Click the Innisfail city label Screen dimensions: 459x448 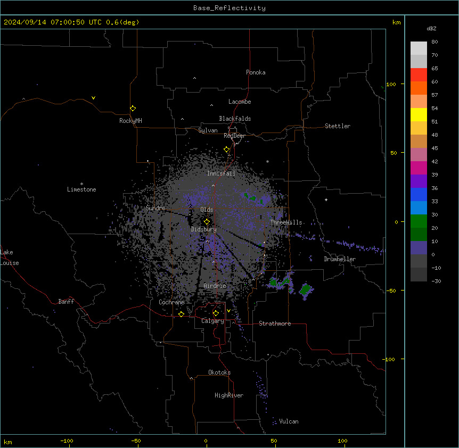221,173
